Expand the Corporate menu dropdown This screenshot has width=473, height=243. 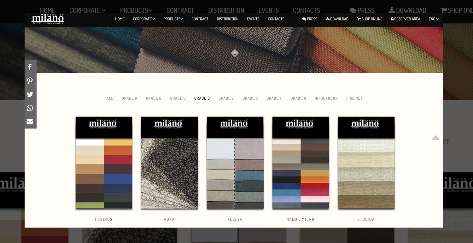[144, 19]
